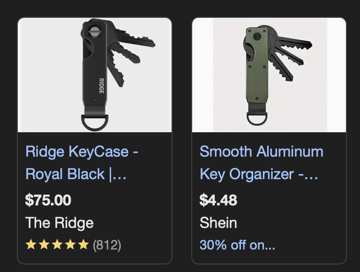Click the middle gold star in the rating
Screen dimensions: 360x272
coord(57,245)
